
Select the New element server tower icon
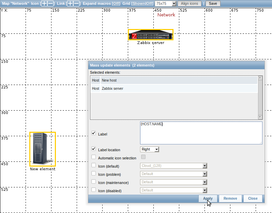tap(43, 149)
